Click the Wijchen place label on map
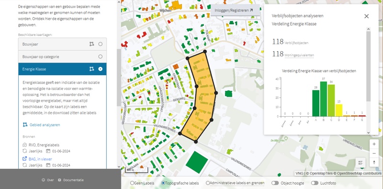 [165, 11]
